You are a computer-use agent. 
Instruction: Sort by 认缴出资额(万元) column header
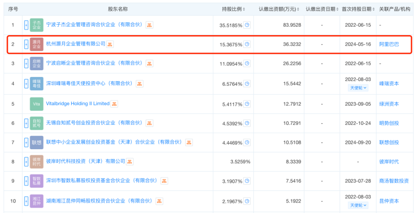[279, 9]
